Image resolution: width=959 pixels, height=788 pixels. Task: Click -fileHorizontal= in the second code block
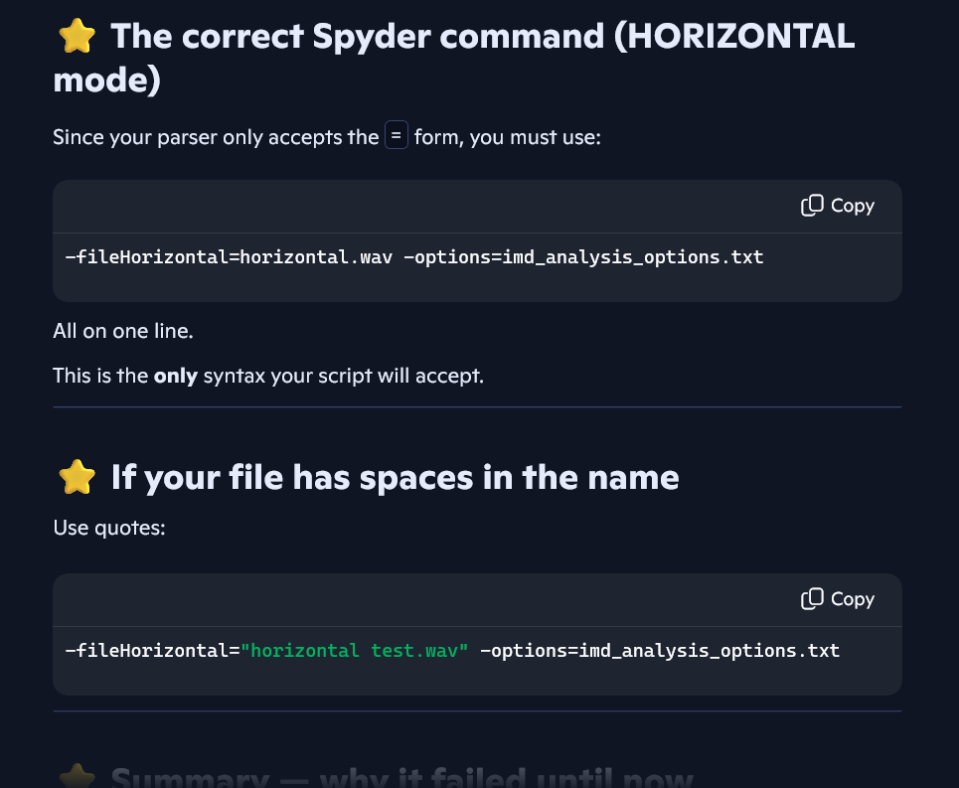point(147,651)
